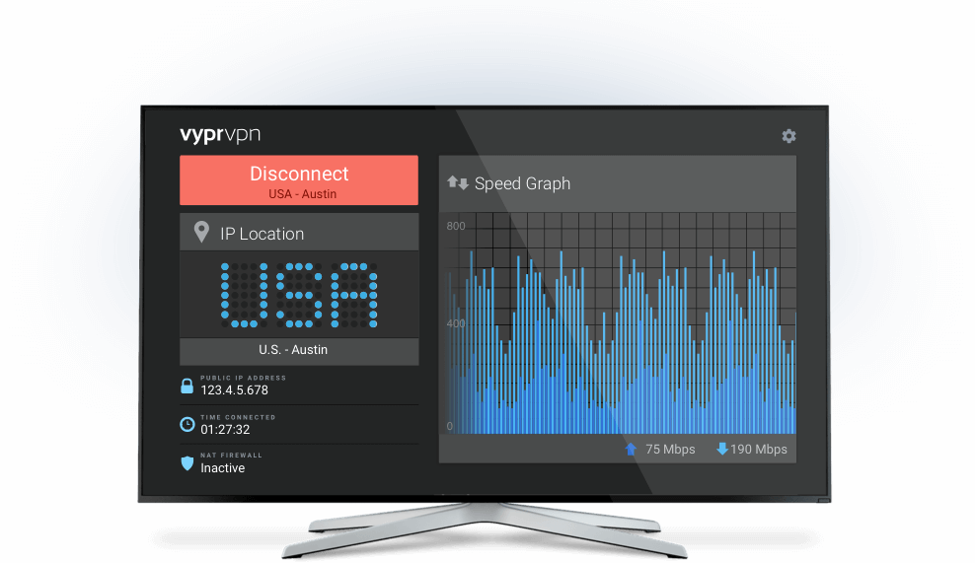The image size is (975, 563).
Task: Select the IP address 123.4.5.678
Action: point(234,390)
